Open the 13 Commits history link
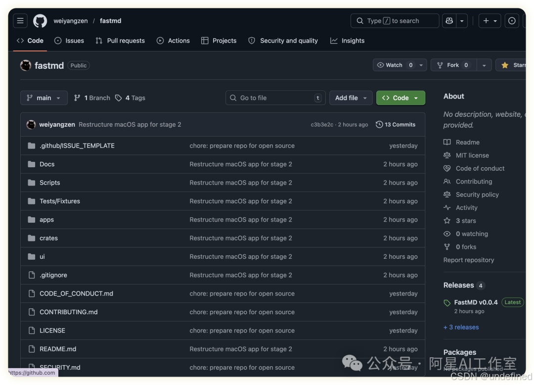This screenshot has width=534, height=385. (x=396, y=125)
